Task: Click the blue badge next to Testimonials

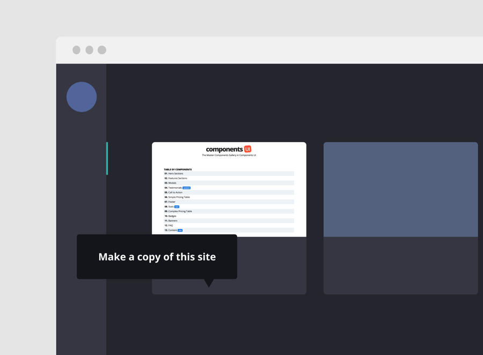Action: (x=186, y=188)
